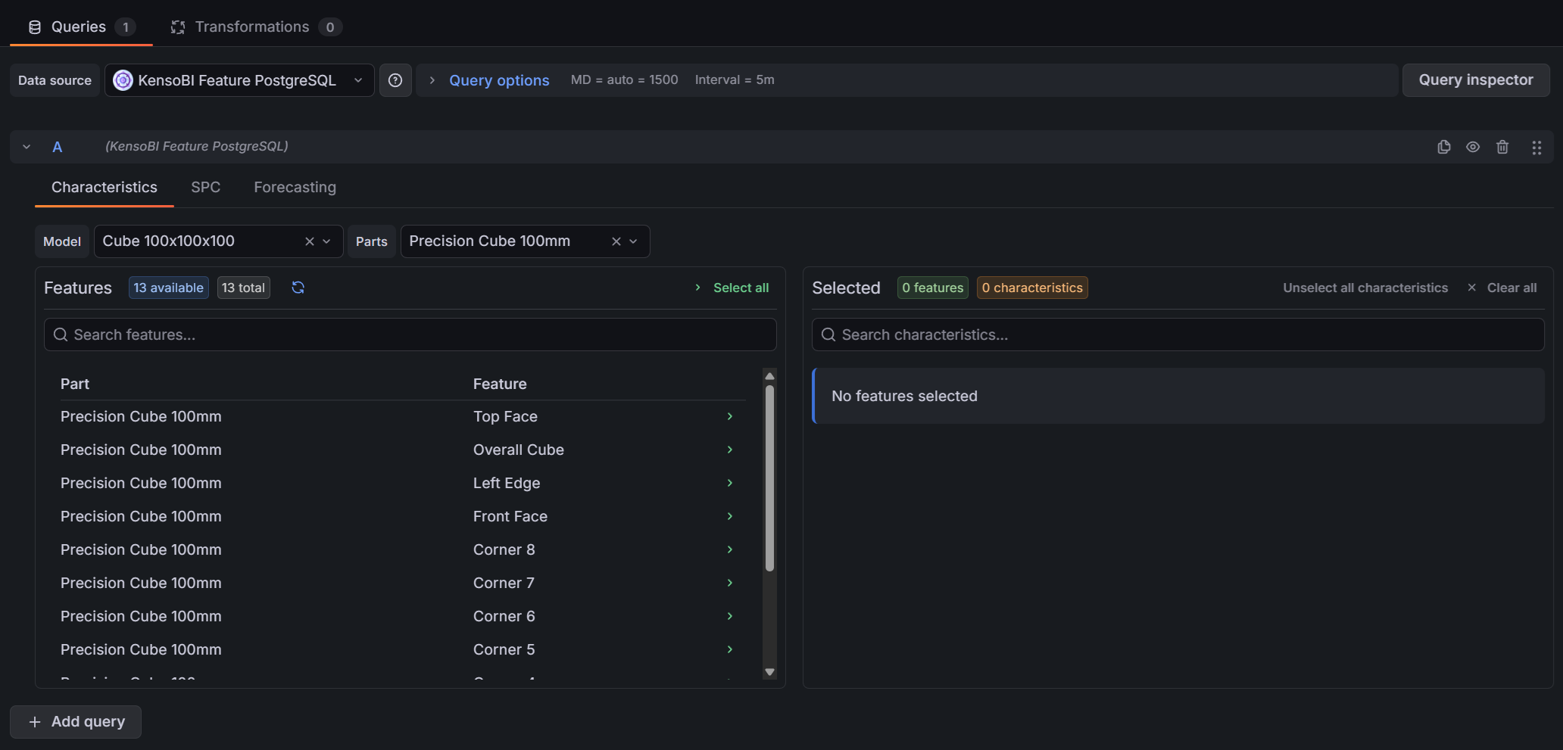Screen dimensions: 1563x750
Task: Click the drag handle dots on query A
Action: (1536, 148)
